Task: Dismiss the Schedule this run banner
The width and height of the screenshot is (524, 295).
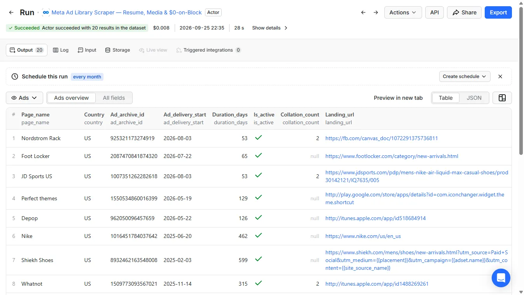Action: click(x=500, y=76)
